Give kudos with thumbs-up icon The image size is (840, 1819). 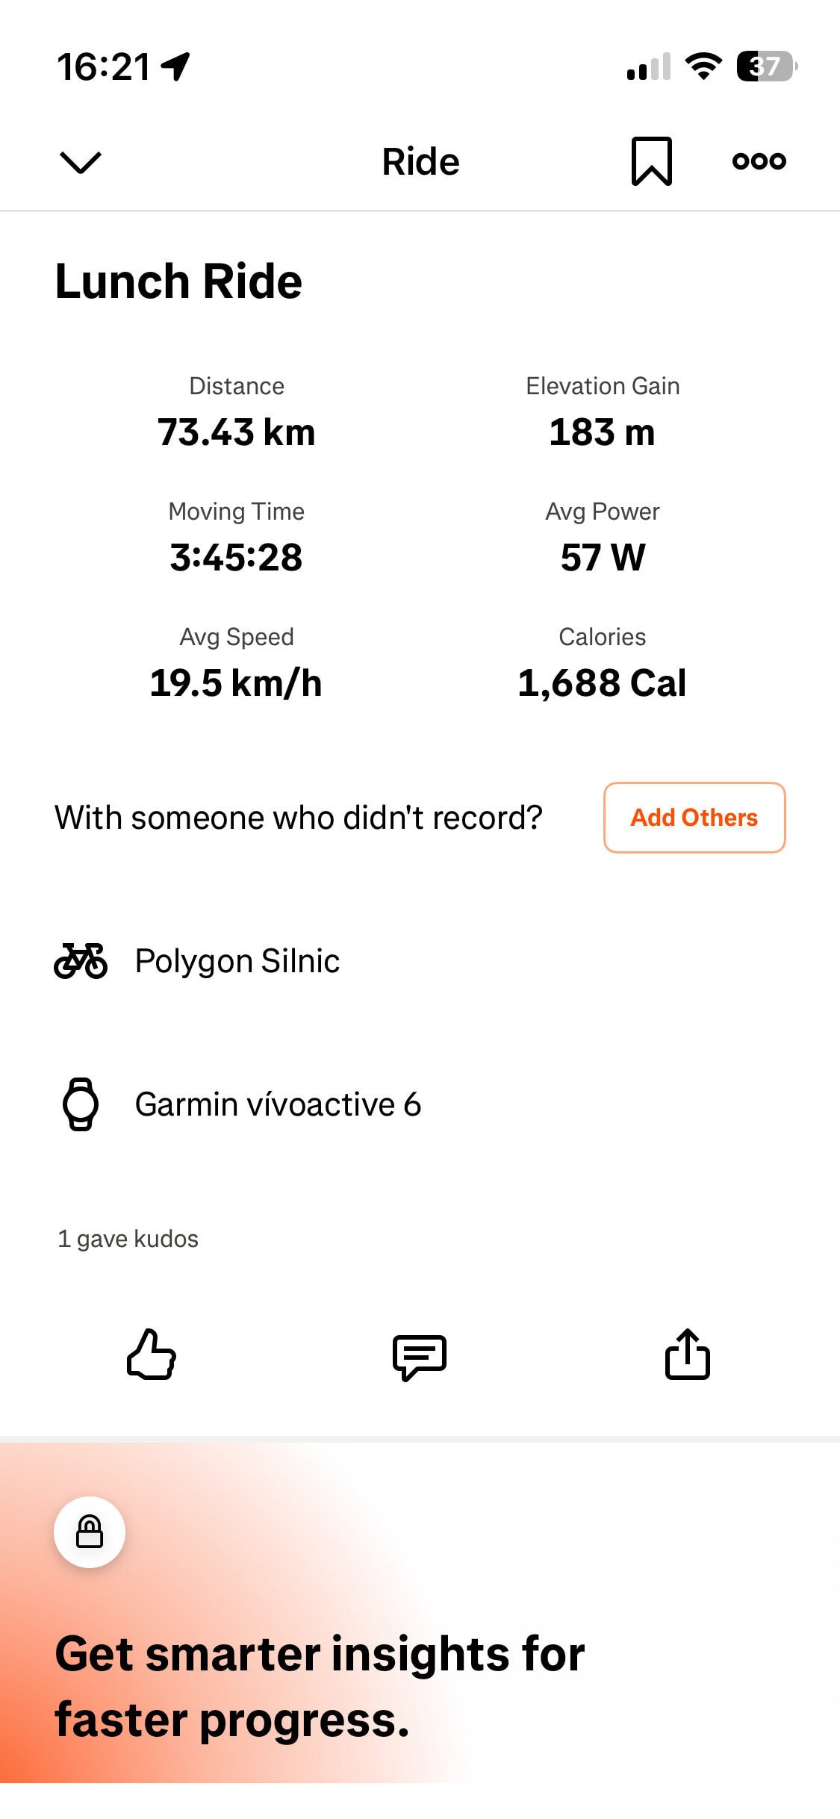(152, 1355)
